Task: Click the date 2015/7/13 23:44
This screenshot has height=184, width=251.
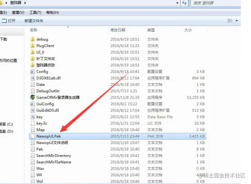Action: [125, 136]
